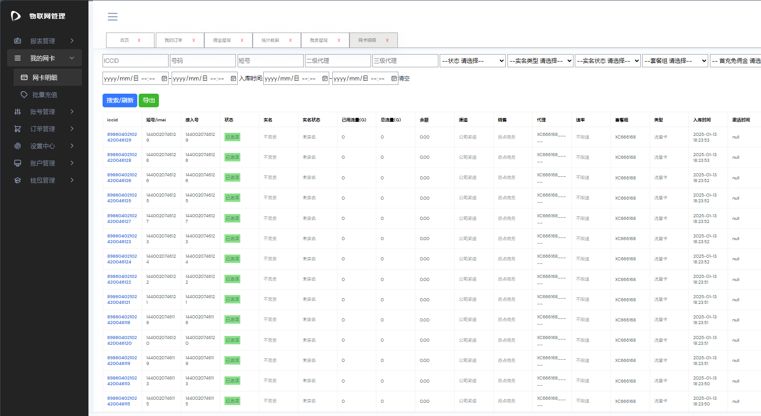Click the 设置中心 fingerprint icon
The height and width of the screenshot is (416, 761).
coord(18,146)
